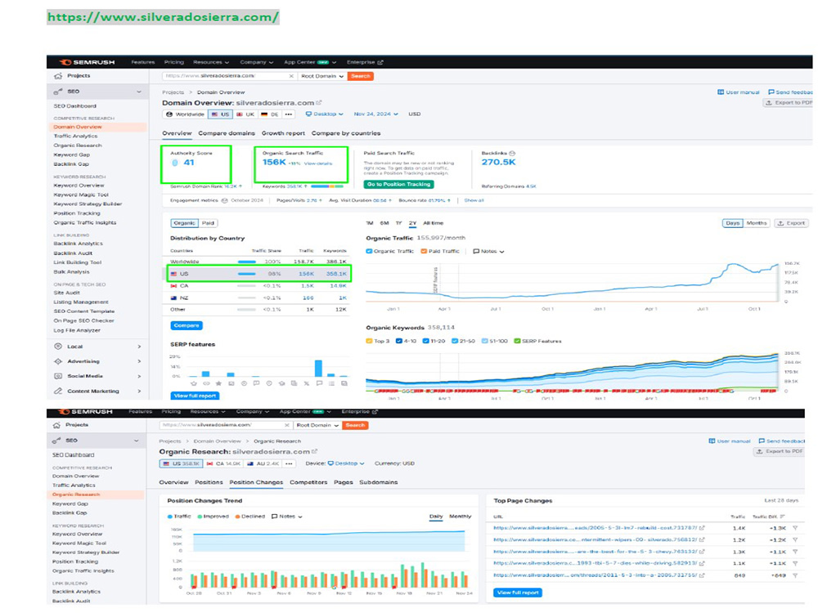Toggle the 11-20 keywords checkbox
818x613 pixels.
tap(425, 342)
